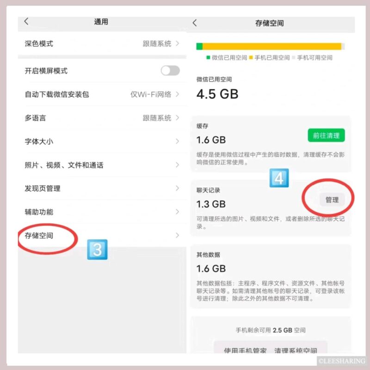This screenshot has height=370, width=370.
Task: Toggle the 开启横屏模式 switch
Action: [x=170, y=71]
